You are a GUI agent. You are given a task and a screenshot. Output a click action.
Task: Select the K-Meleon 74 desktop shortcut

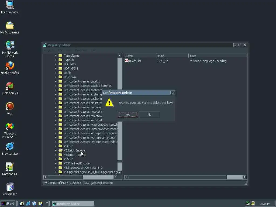click(x=10, y=88)
